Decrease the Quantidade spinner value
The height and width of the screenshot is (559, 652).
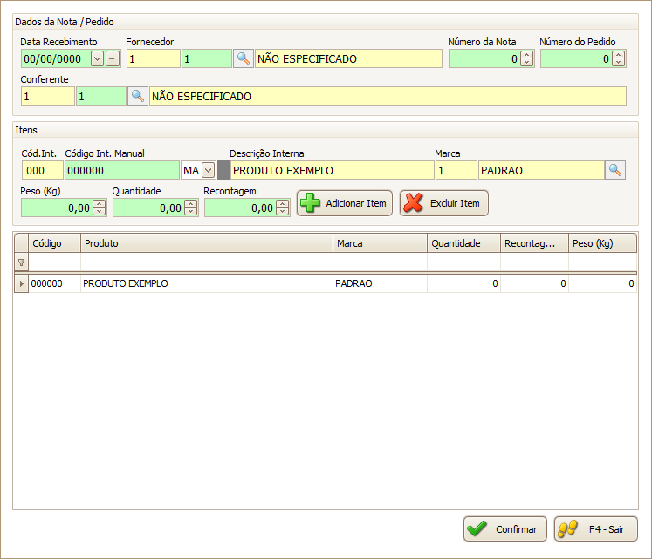pyautogui.click(x=190, y=212)
